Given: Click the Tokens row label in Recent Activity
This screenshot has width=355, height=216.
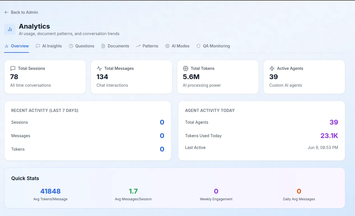Looking at the screenshot, I should click(x=18, y=149).
